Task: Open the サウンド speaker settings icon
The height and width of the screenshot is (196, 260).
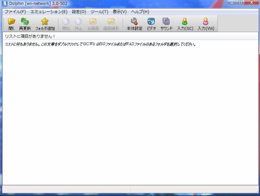Action: [x=166, y=24]
